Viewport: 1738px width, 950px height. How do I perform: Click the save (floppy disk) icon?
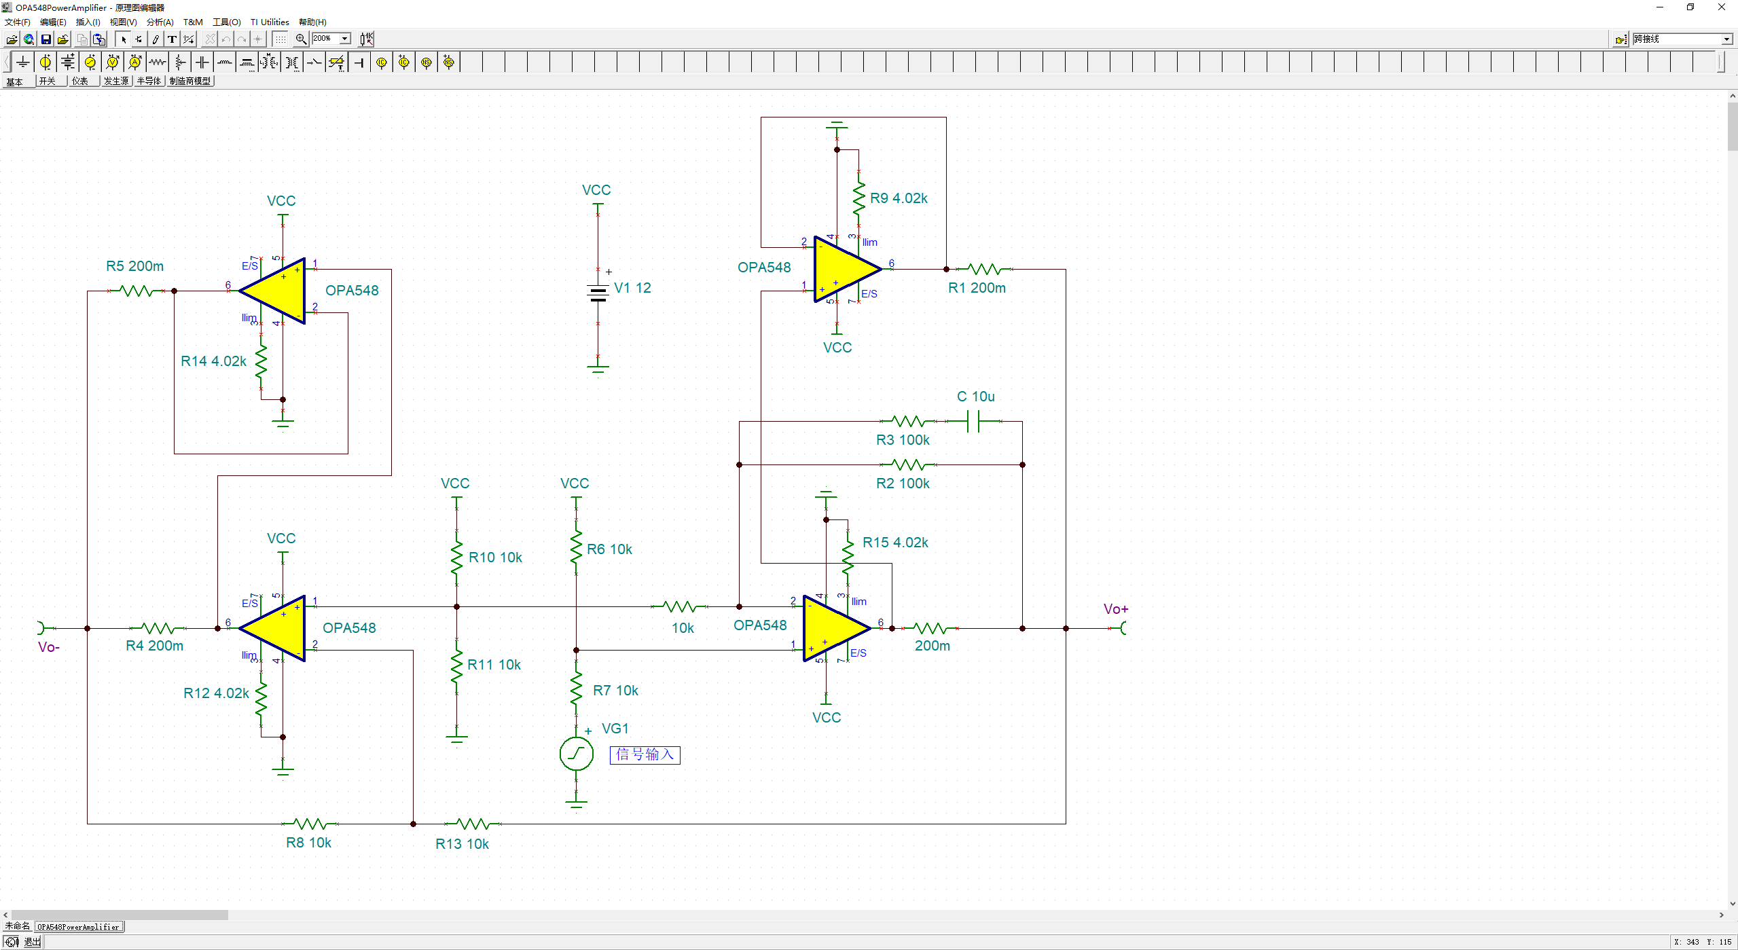tap(46, 39)
